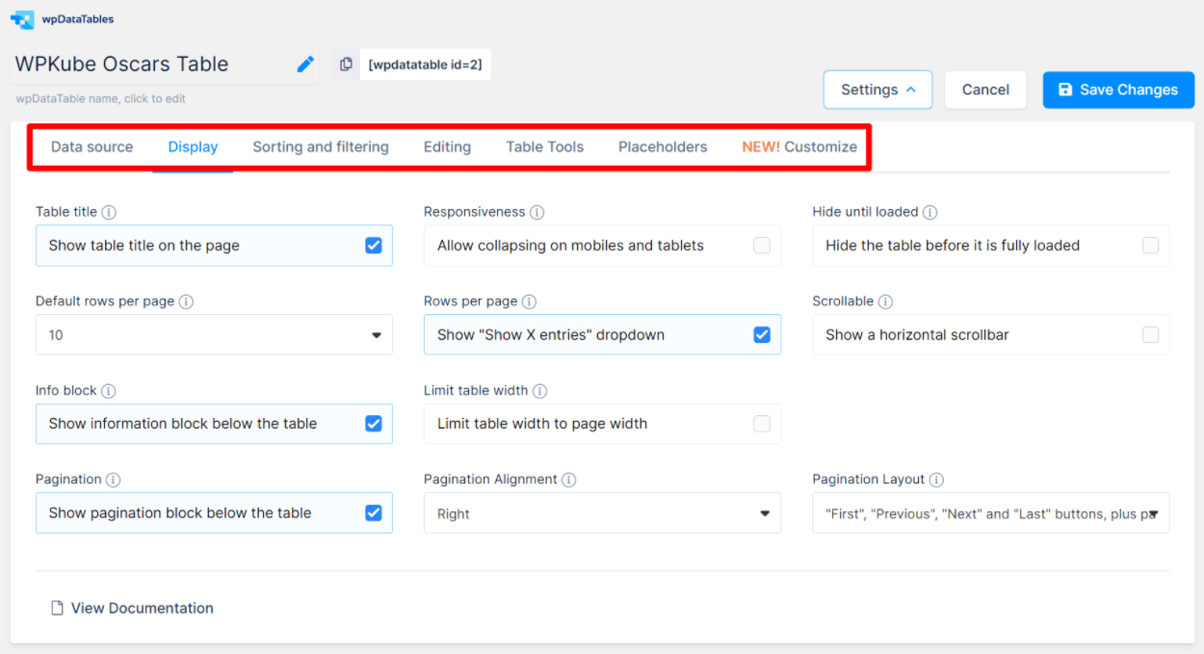Copy the shortcode using the copy icon

tap(346, 65)
